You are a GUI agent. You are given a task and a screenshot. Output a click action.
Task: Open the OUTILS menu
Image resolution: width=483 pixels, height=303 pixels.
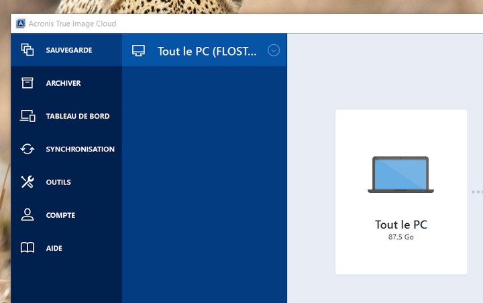pyautogui.click(x=66, y=182)
